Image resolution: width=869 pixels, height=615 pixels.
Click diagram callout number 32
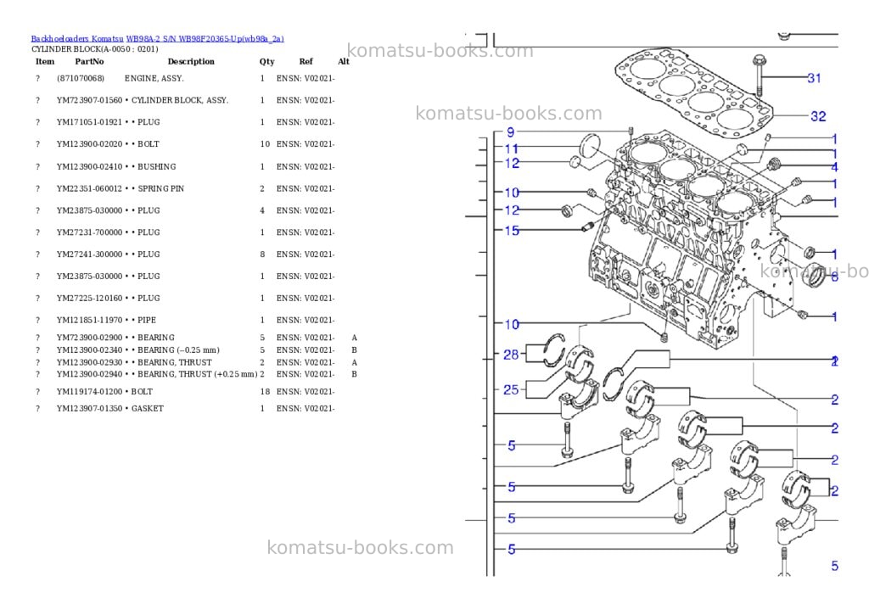(818, 116)
